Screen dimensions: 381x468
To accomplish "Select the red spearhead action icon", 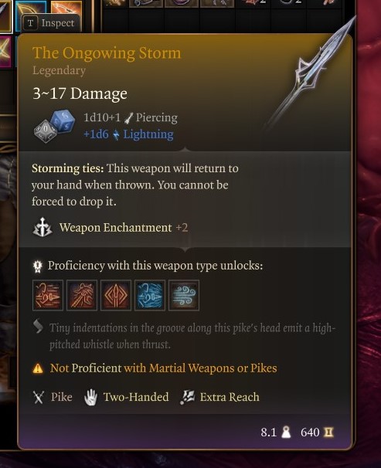I will tap(116, 295).
